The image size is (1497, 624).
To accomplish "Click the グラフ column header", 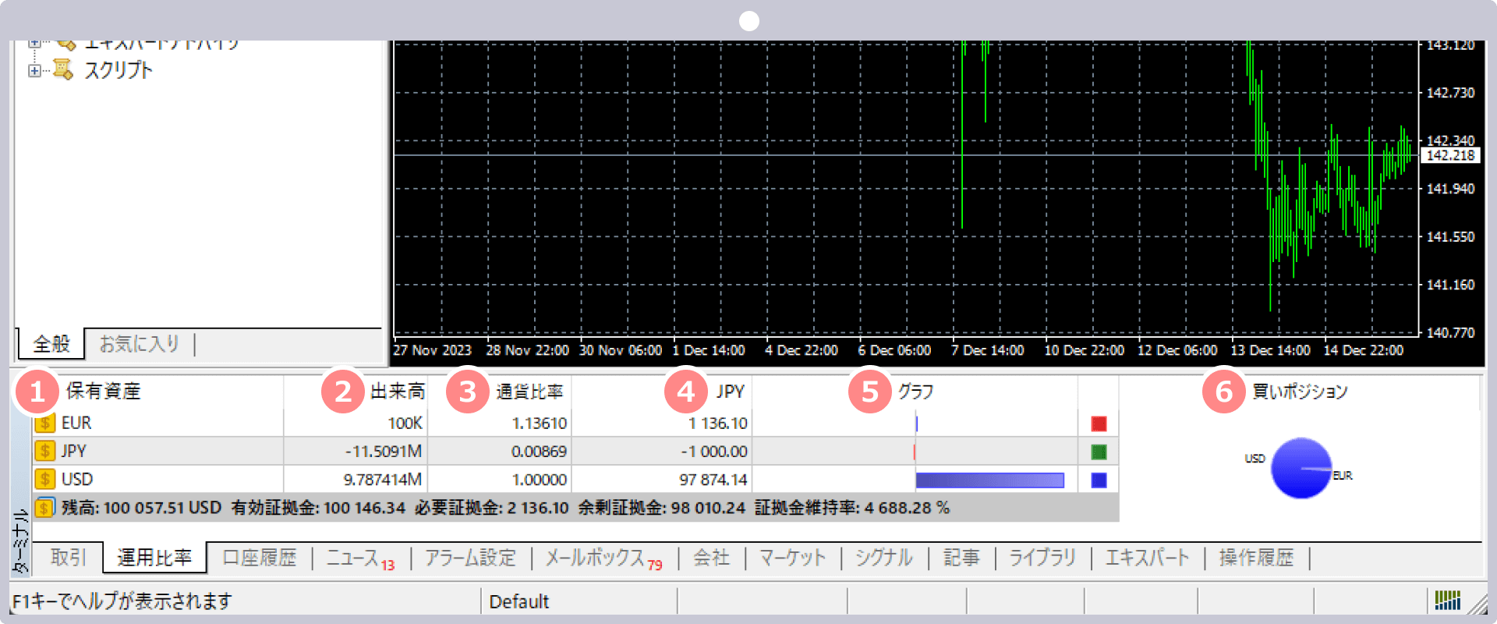I will click(916, 391).
